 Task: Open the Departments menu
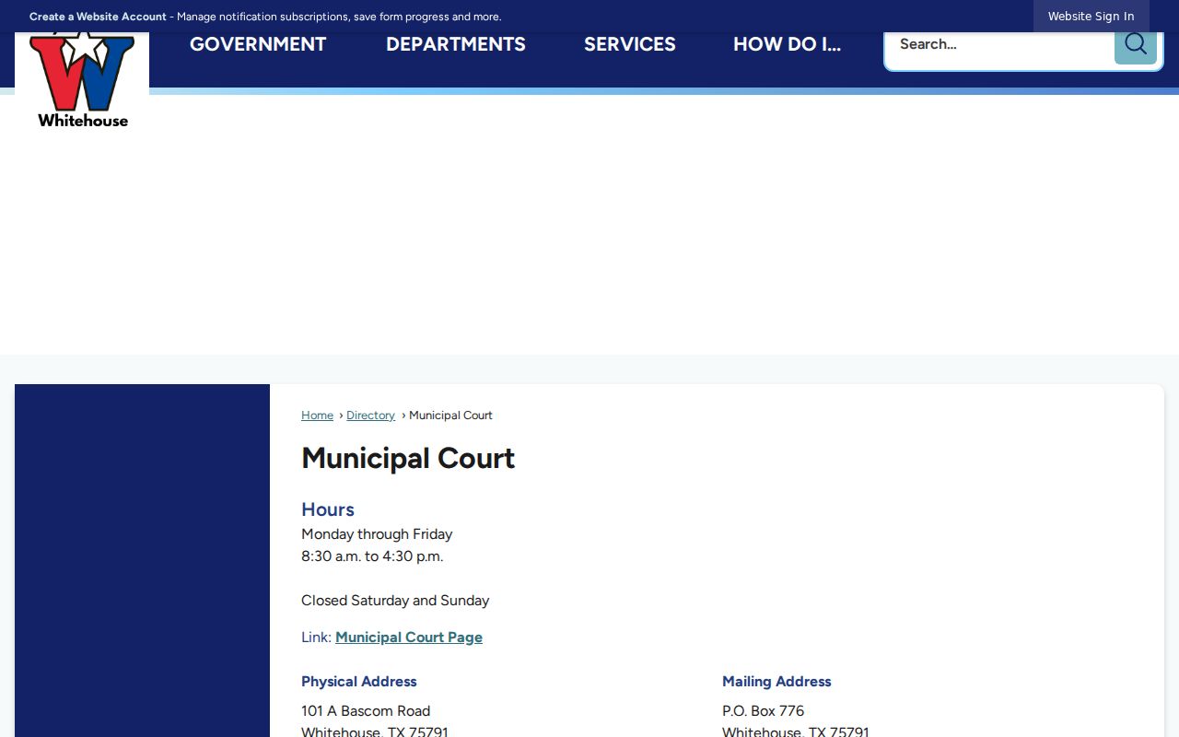(456, 44)
